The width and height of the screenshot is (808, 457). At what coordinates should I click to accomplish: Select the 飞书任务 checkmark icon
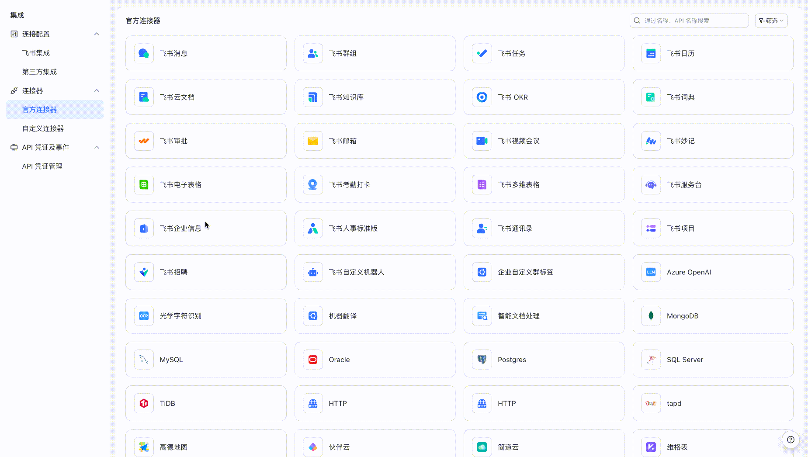[x=482, y=53]
